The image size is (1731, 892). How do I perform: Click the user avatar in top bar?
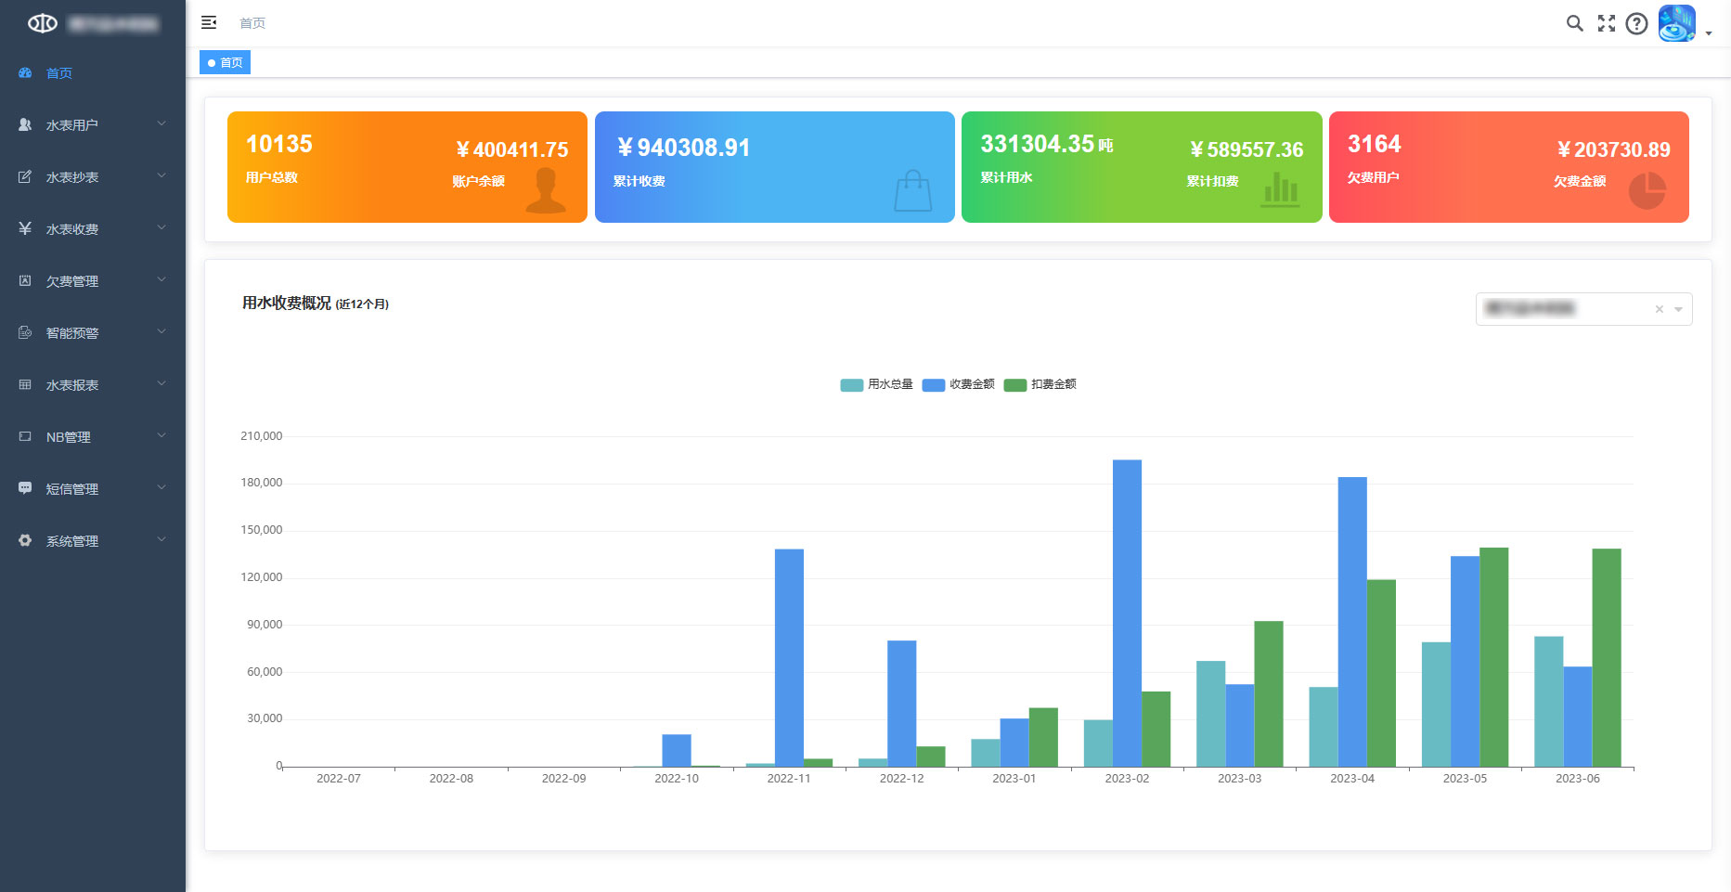tap(1676, 23)
